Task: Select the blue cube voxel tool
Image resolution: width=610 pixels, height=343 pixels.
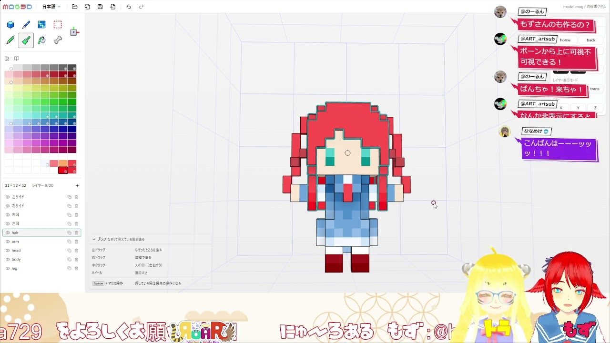Action: (10, 25)
